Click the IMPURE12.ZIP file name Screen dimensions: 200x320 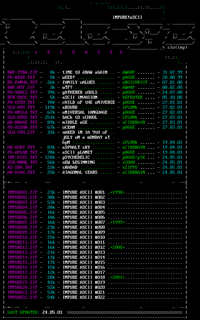click(x=22, y=247)
